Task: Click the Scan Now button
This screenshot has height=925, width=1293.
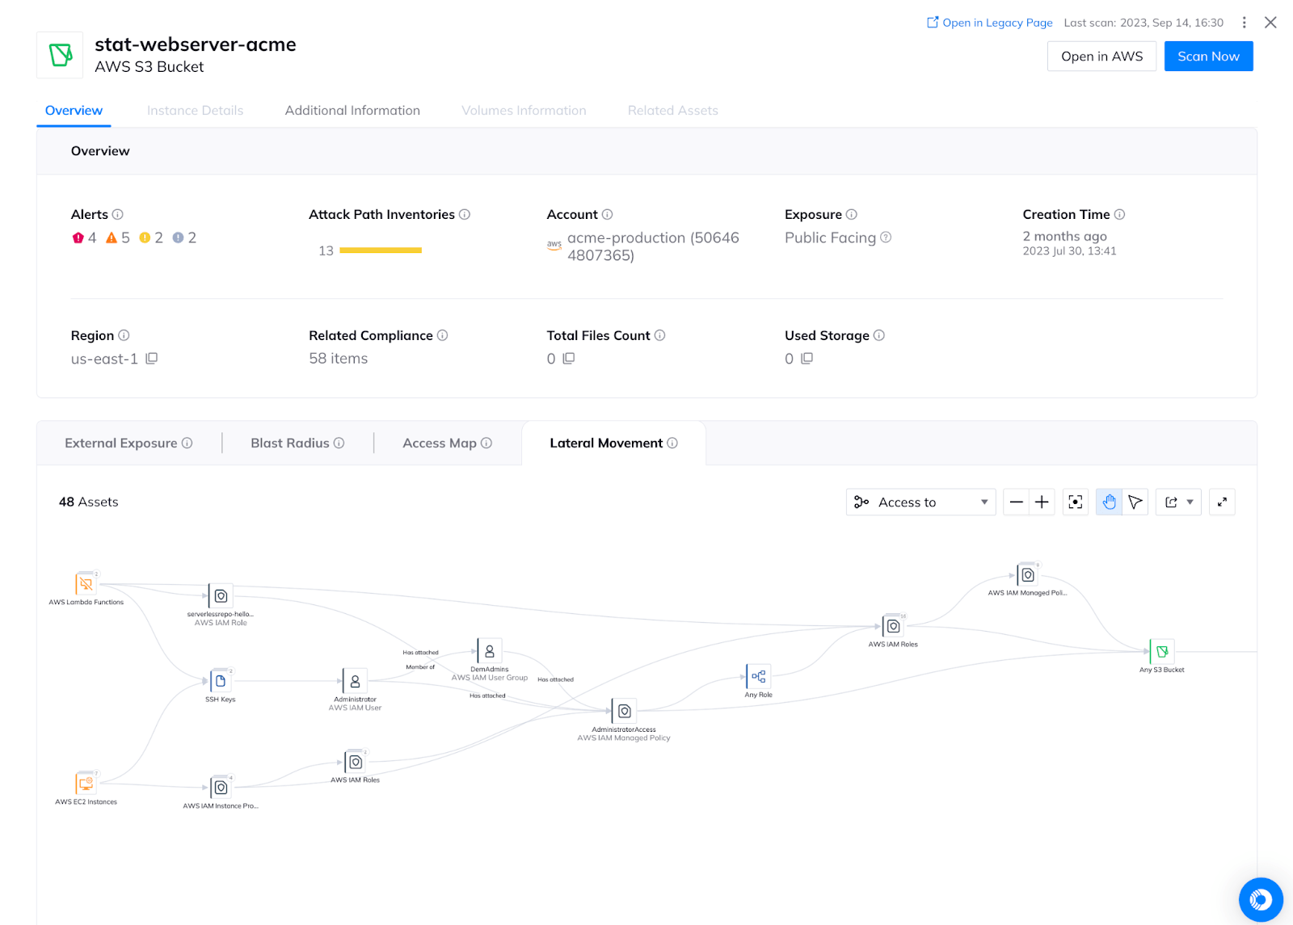Action: coord(1208,57)
